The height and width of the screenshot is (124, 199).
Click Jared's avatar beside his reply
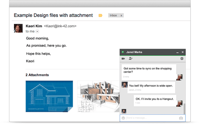(x=124, y=84)
